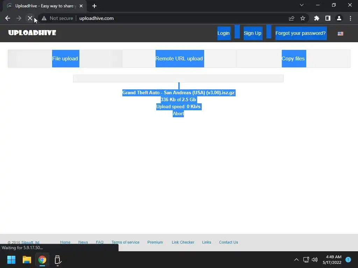The height and width of the screenshot is (268, 358).
Task: Open the News footer link
Action: 83,242
